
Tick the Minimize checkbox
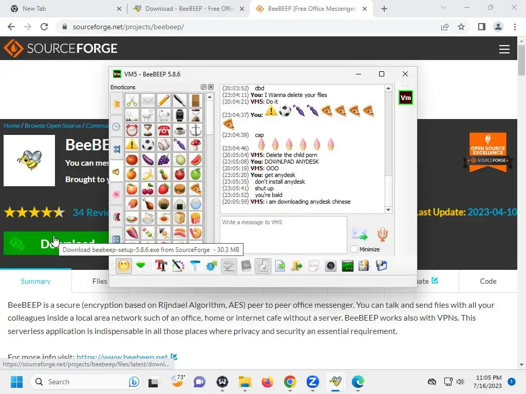click(x=353, y=249)
